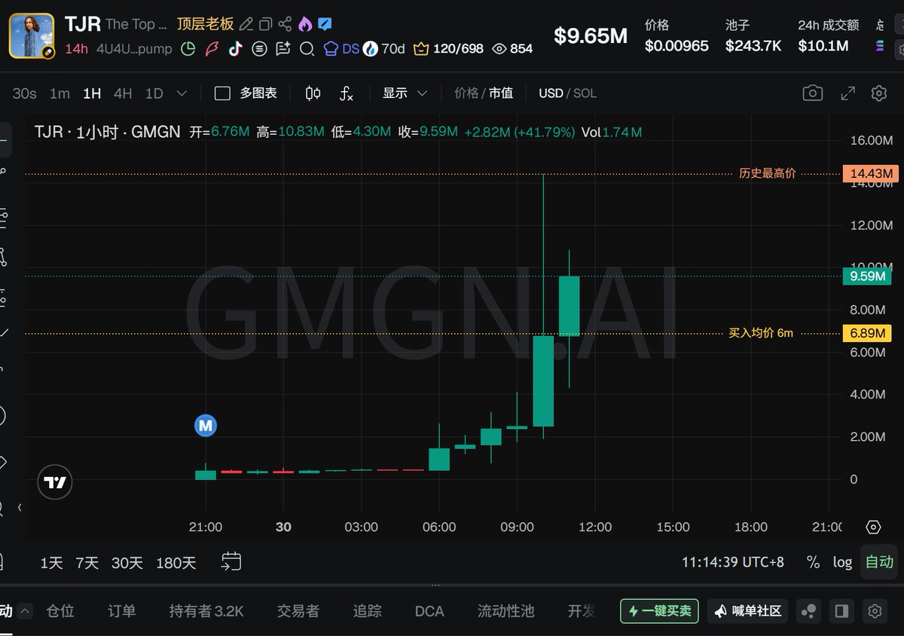Screen dimensions: 904x636
Task: Copy token address with the copy icon
Action: [265, 24]
